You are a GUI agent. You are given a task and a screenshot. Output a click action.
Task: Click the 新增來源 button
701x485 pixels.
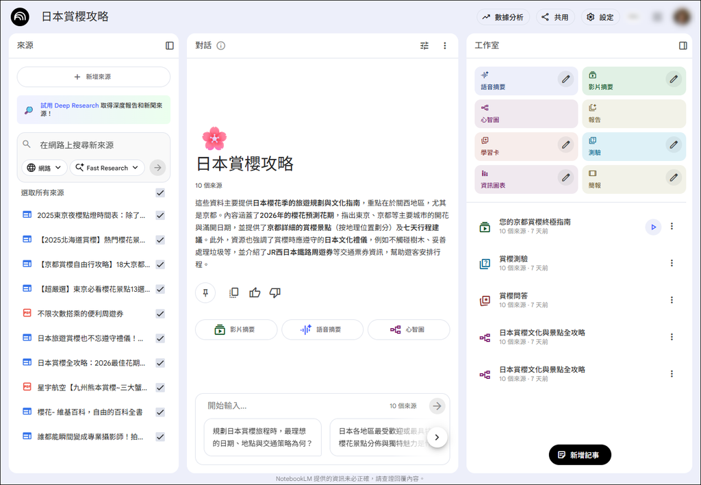click(93, 77)
